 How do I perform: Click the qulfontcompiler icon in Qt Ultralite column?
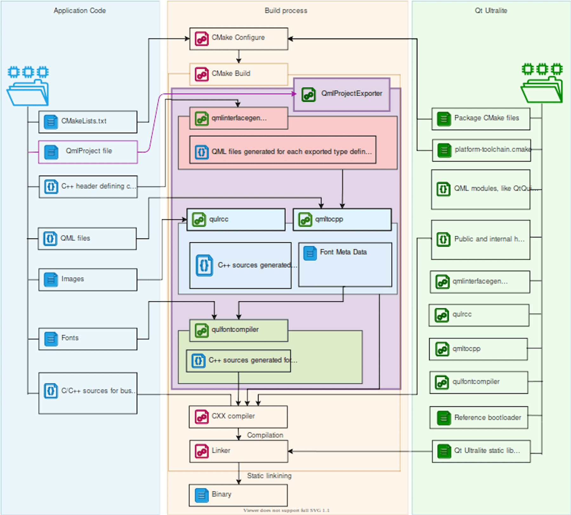pyautogui.click(x=442, y=383)
